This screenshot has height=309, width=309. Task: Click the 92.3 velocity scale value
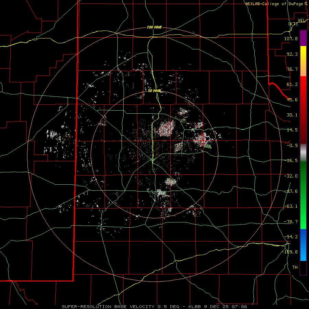pyautogui.click(x=292, y=54)
